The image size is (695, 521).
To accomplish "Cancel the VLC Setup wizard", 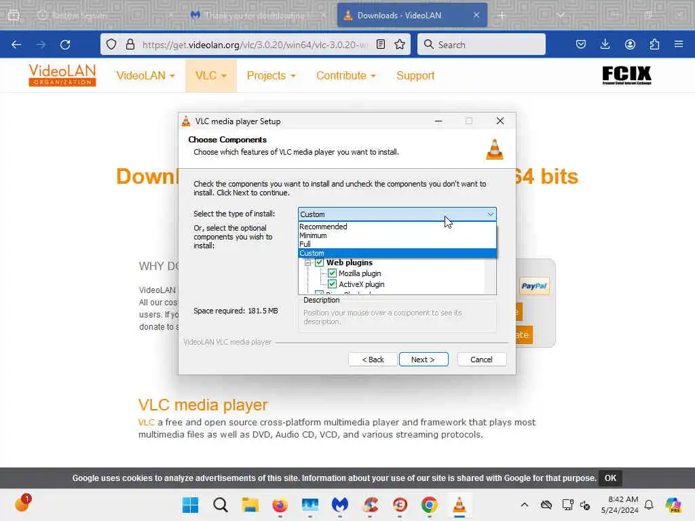I will coord(481,360).
